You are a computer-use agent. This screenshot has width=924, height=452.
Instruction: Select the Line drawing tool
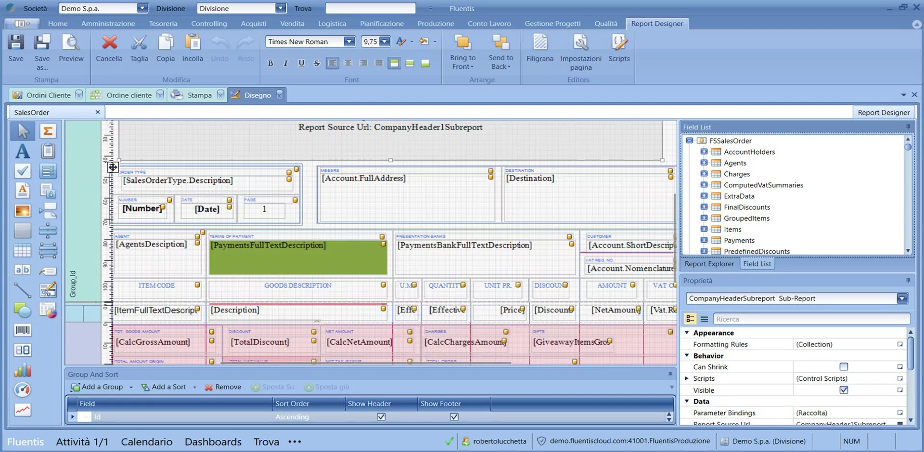21,289
